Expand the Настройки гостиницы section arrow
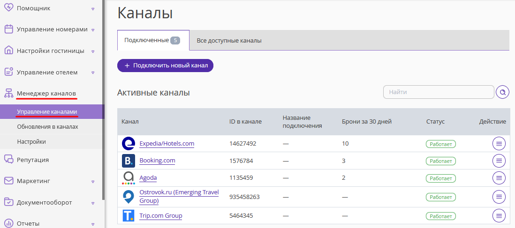 click(93, 51)
